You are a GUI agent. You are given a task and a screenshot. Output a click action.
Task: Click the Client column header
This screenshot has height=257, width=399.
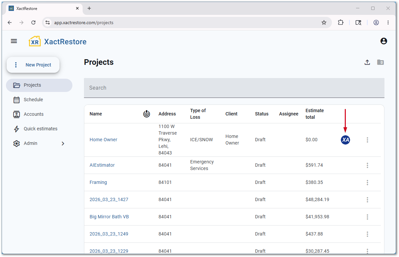click(x=231, y=114)
